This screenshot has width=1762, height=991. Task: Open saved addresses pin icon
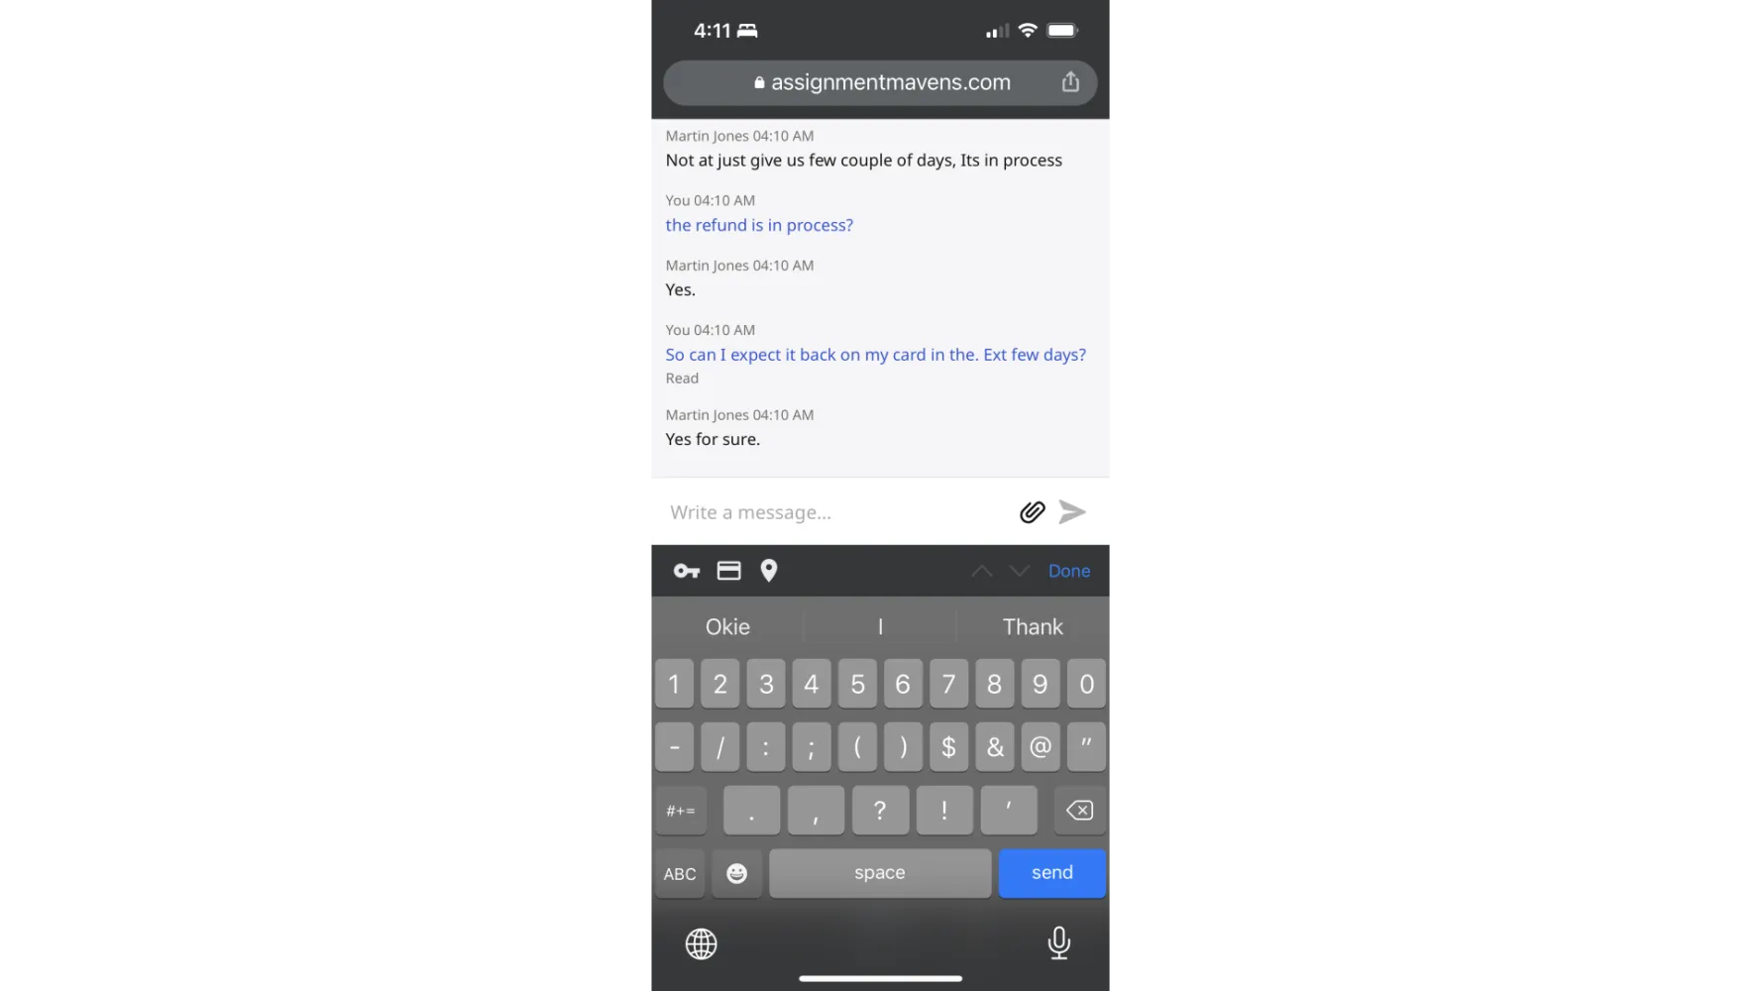(768, 571)
